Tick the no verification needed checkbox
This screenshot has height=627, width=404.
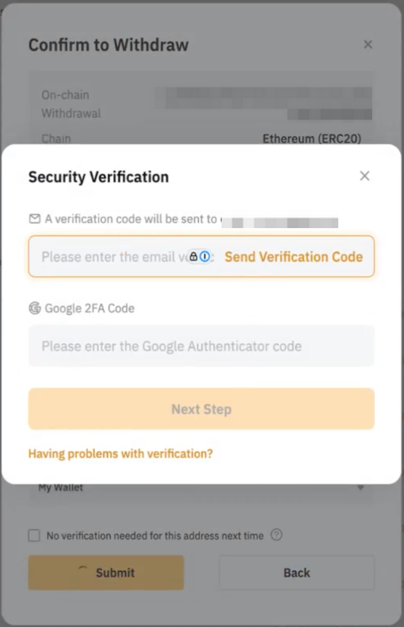click(34, 536)
